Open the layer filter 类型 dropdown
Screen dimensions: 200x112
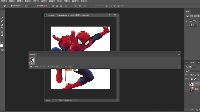(191, 67)
